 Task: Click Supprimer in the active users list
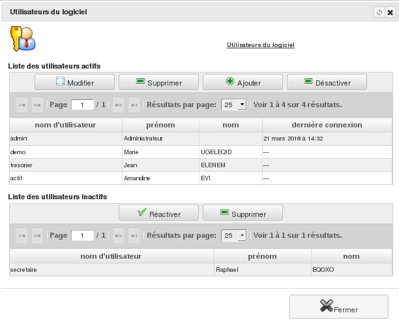pos(158,82)
